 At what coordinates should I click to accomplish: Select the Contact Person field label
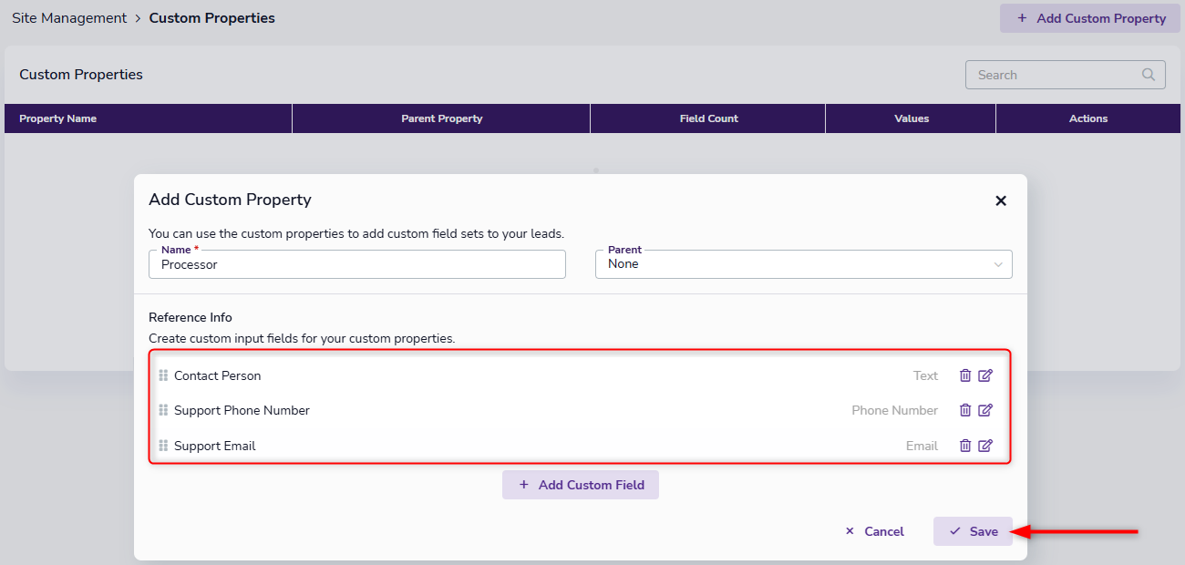[x=217, y=375]
